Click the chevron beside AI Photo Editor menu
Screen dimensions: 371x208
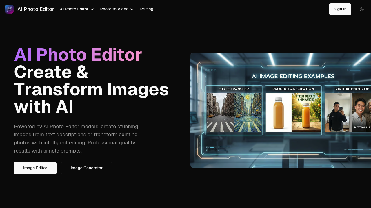[92, 9]
